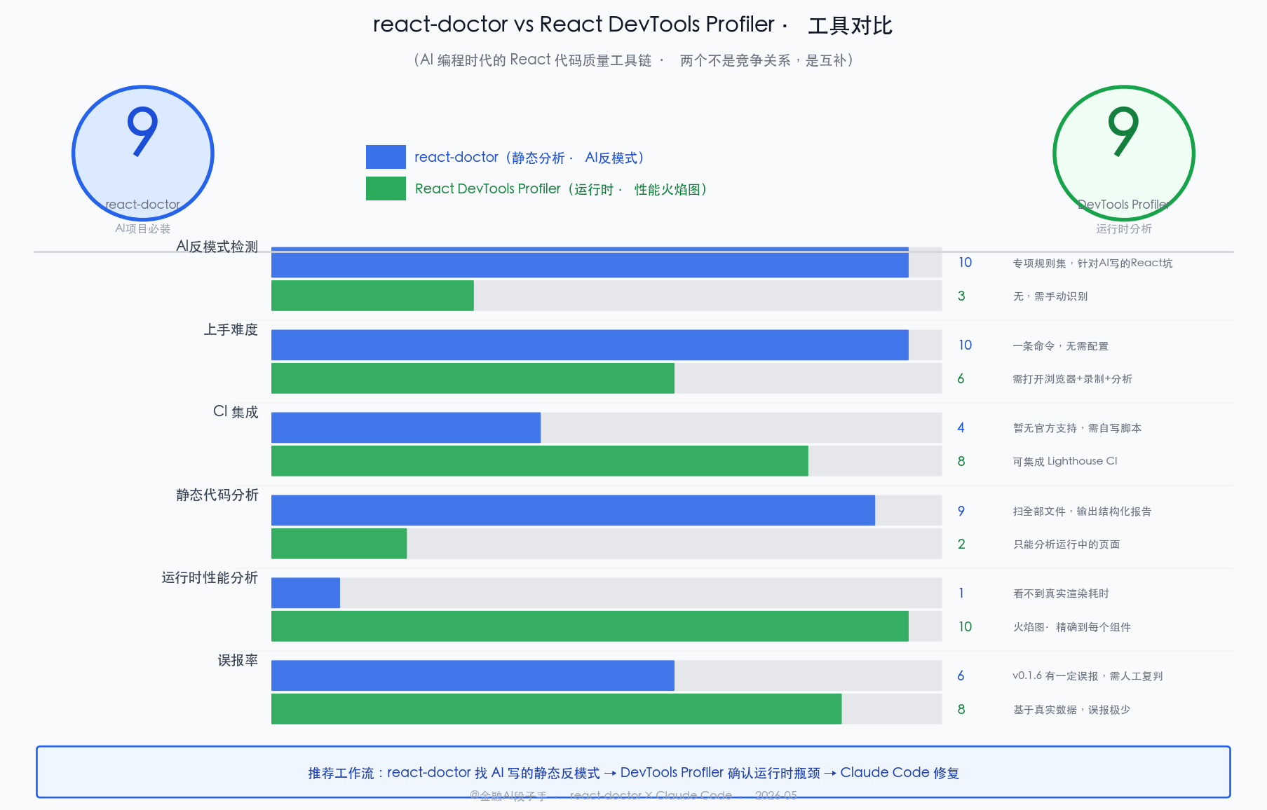Click the footer credit '@金融AI段子手'
This screenshot has height=810, width=1267.
[x=508, y=795]
